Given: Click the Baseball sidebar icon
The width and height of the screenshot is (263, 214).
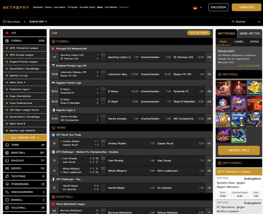Looking at the screenshot, I should (7, 200).
